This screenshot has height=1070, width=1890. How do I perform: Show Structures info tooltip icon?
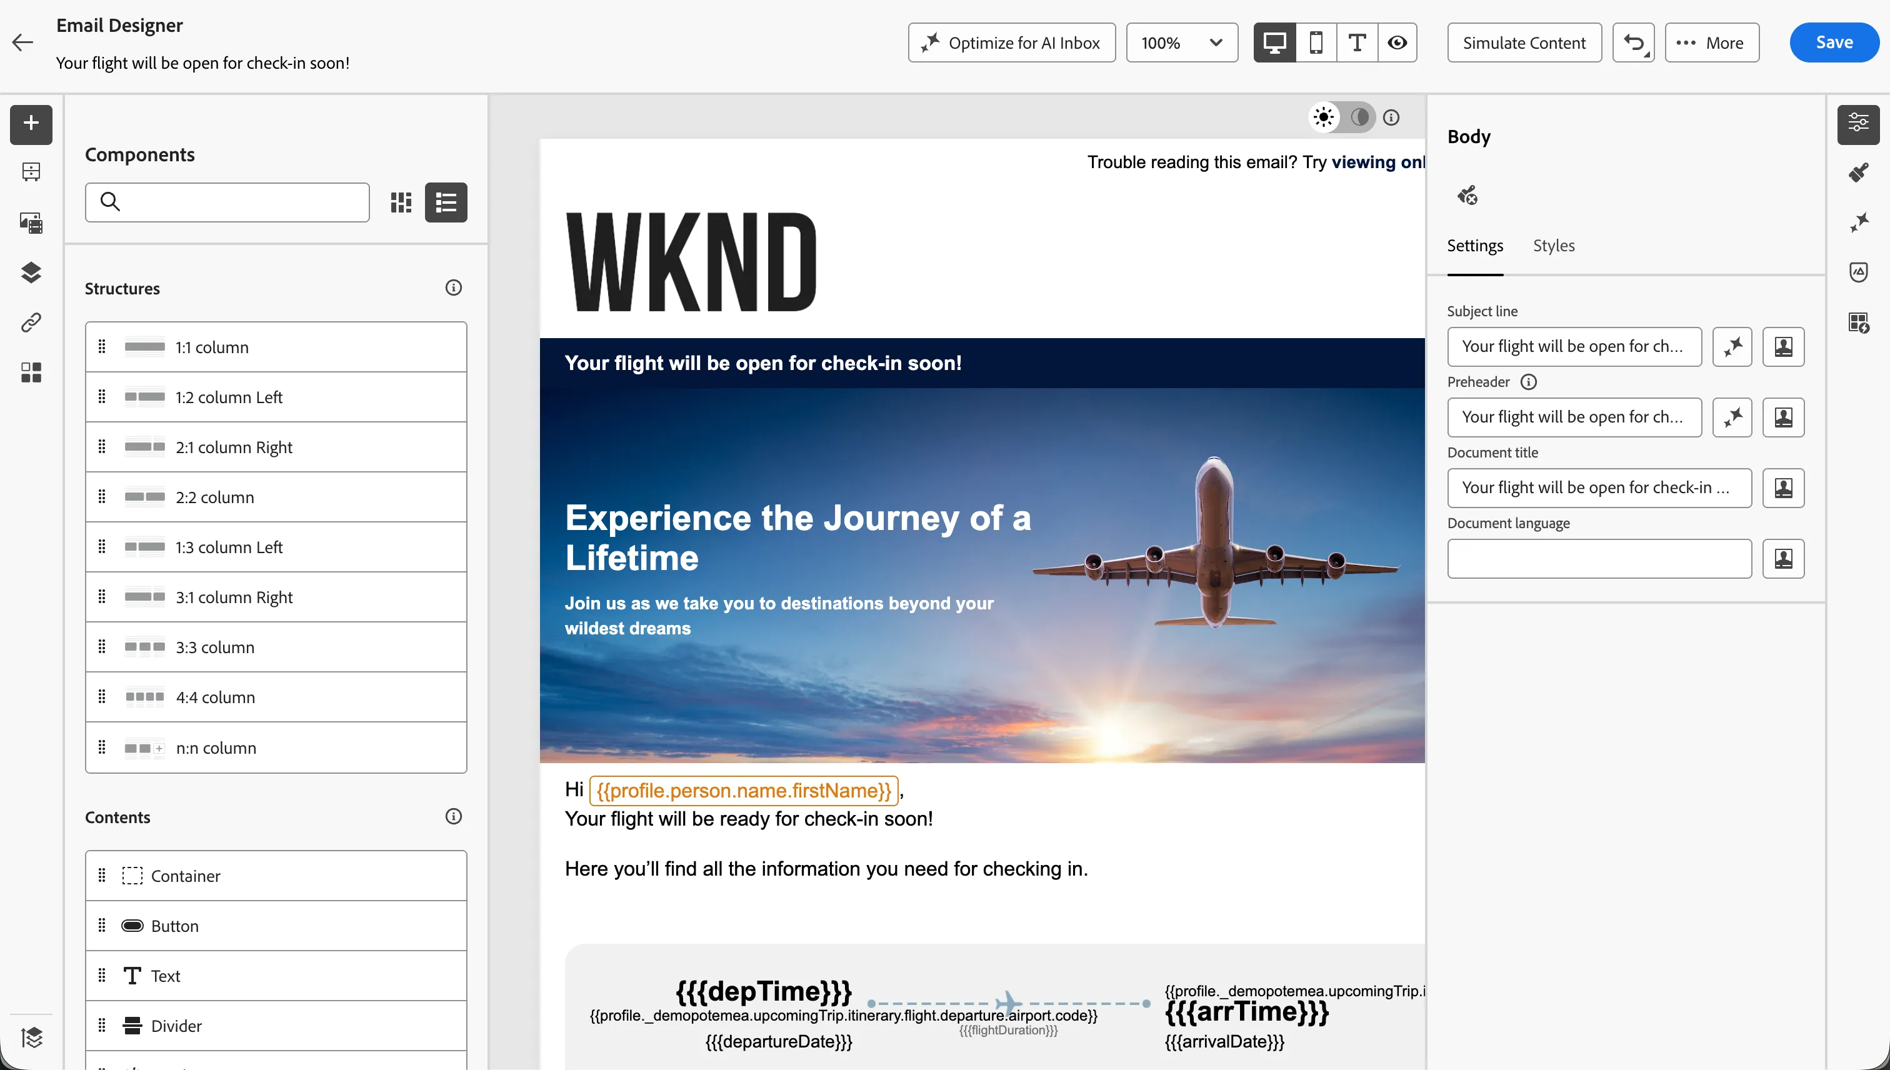tap(453, 287)
